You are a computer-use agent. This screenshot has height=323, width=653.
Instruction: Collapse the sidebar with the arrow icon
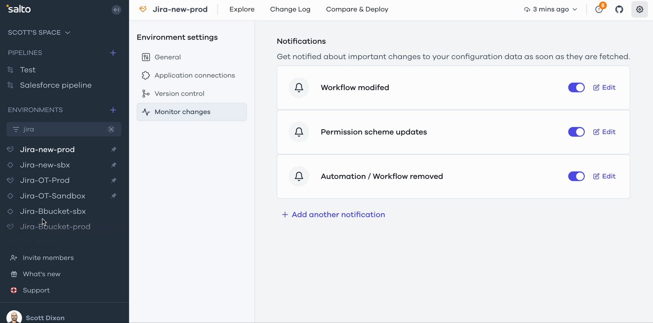tap(116, 9)
